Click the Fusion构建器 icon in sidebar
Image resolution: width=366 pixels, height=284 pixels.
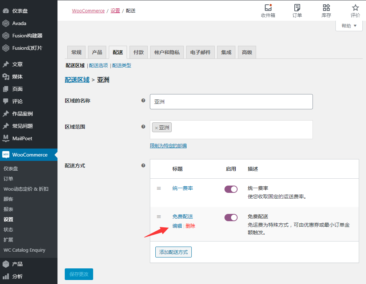pos(6,36)
